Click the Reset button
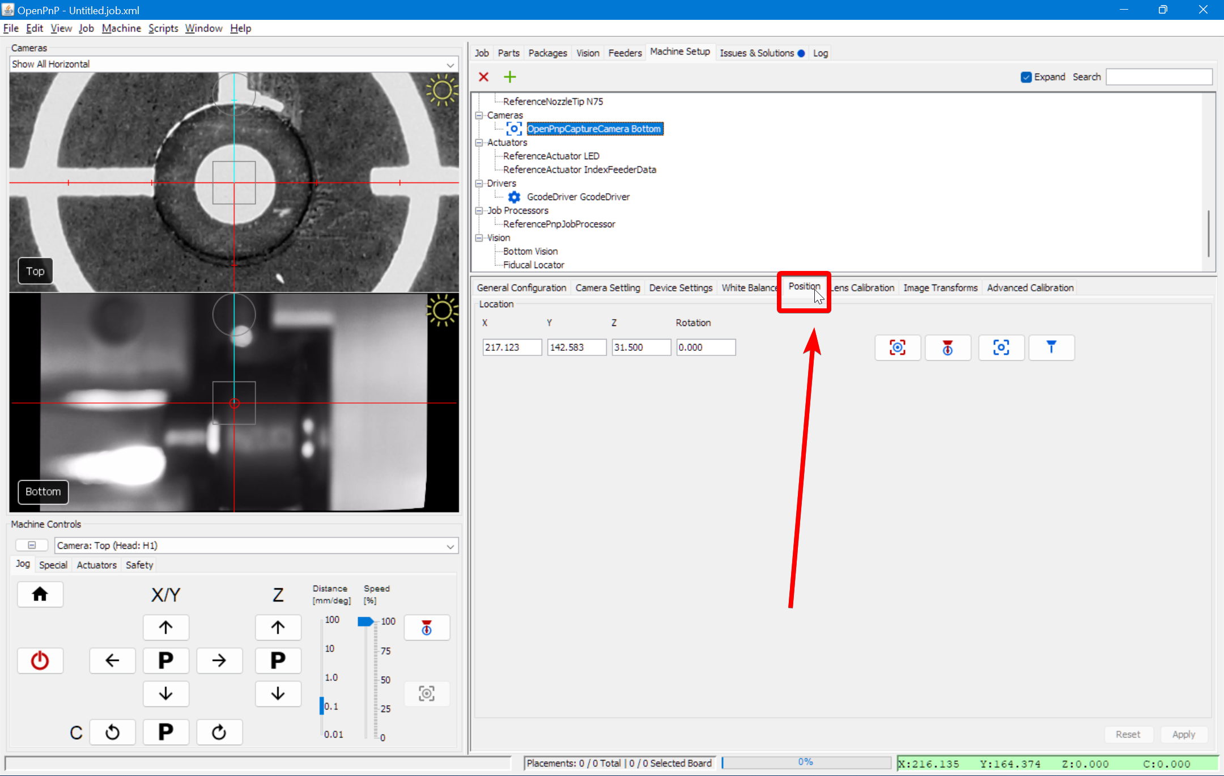Image resolution: width=1224 pixels, height=776 pixels. tap(1128, 733)
